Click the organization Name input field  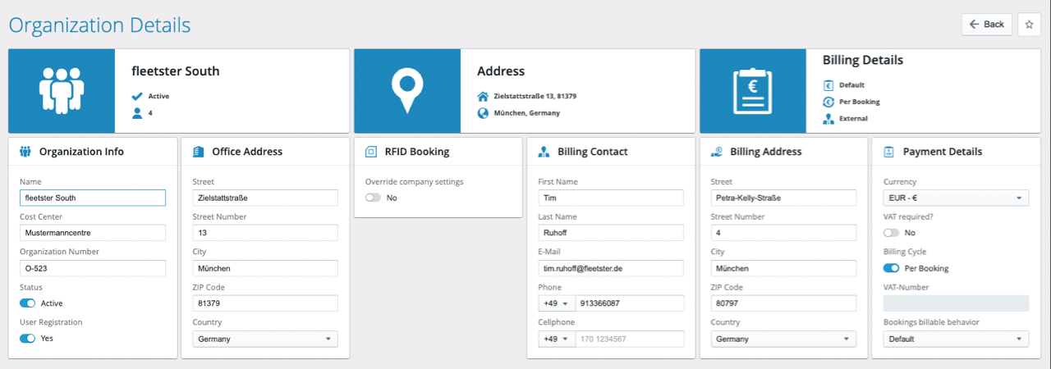click(x=93, y=198)
